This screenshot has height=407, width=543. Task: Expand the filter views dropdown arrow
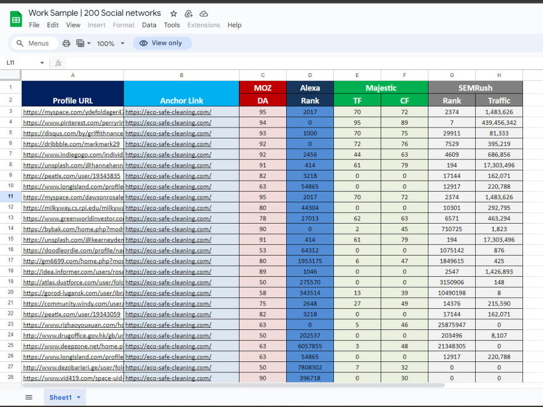pos(89,43)
